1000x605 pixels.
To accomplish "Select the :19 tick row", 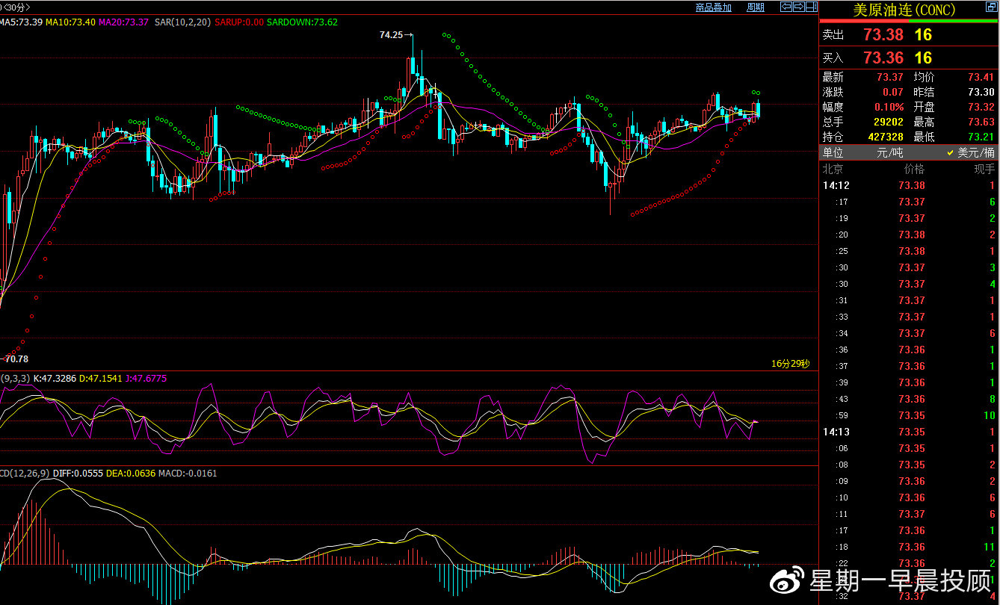I will (x=910, y=218).
